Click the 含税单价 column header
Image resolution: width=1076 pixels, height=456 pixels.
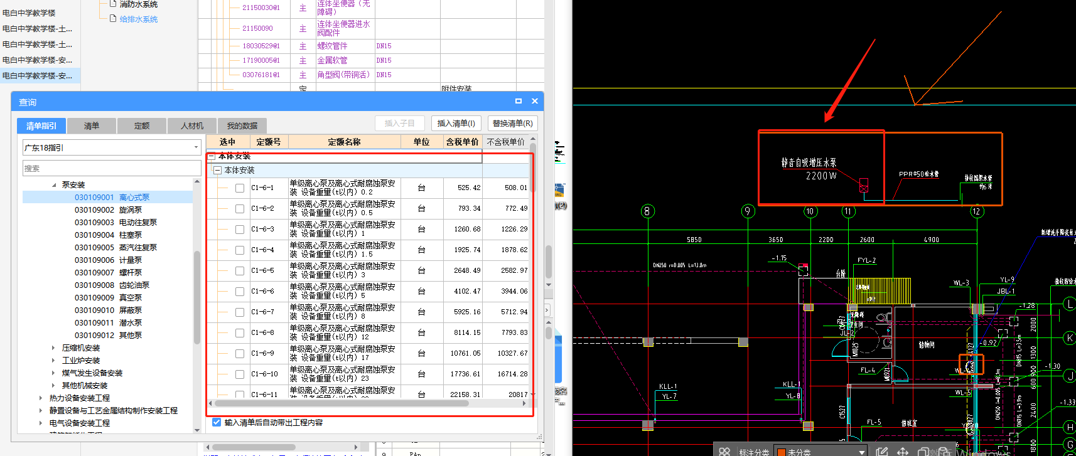(463, 142)
